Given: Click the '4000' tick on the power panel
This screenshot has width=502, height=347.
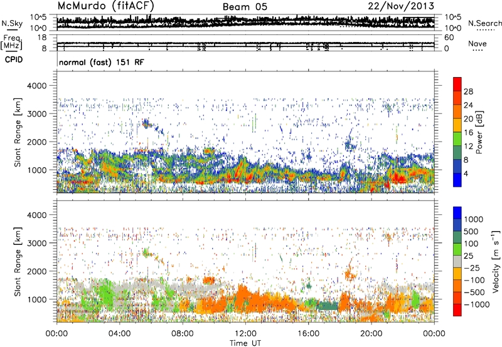Looking at the screenshot, I should point(36,86).
